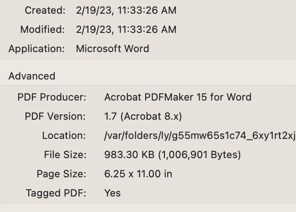Click the Microsoft Word application value
The height and width of the screenshot is (212, 296).
point(112,49)
